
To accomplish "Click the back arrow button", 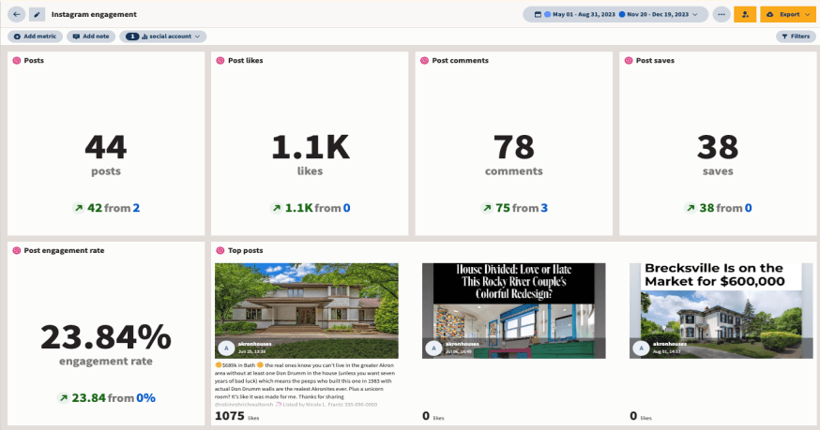I will [x=17, y=15].
